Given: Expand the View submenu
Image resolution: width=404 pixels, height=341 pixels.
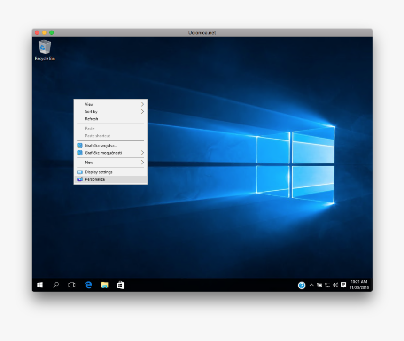Looking at the screenshot, I should [110, 104].
